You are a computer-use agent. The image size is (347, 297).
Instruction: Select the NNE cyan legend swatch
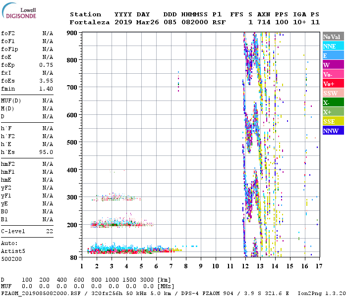pos(333,46)
